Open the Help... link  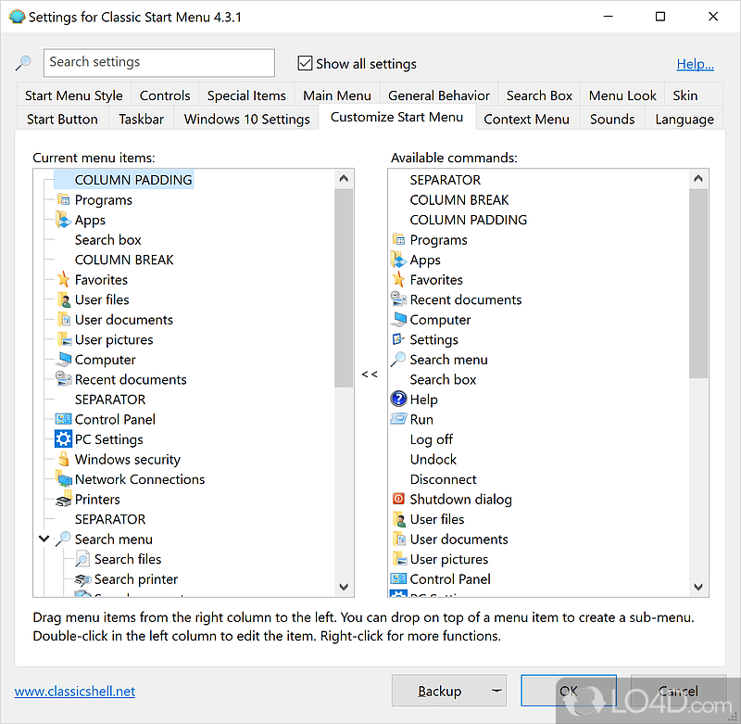click(x=696, y=64)
